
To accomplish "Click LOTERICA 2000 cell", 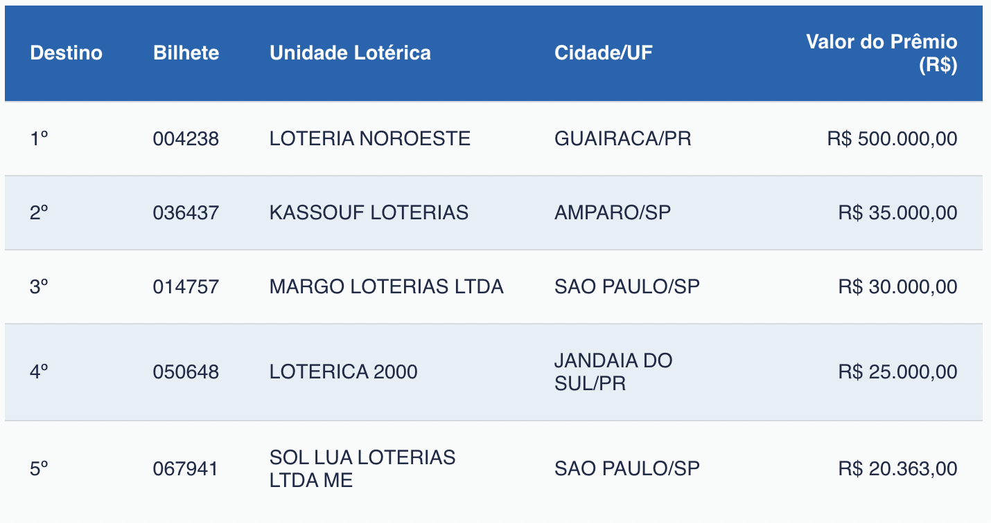I will pos(343,372).
